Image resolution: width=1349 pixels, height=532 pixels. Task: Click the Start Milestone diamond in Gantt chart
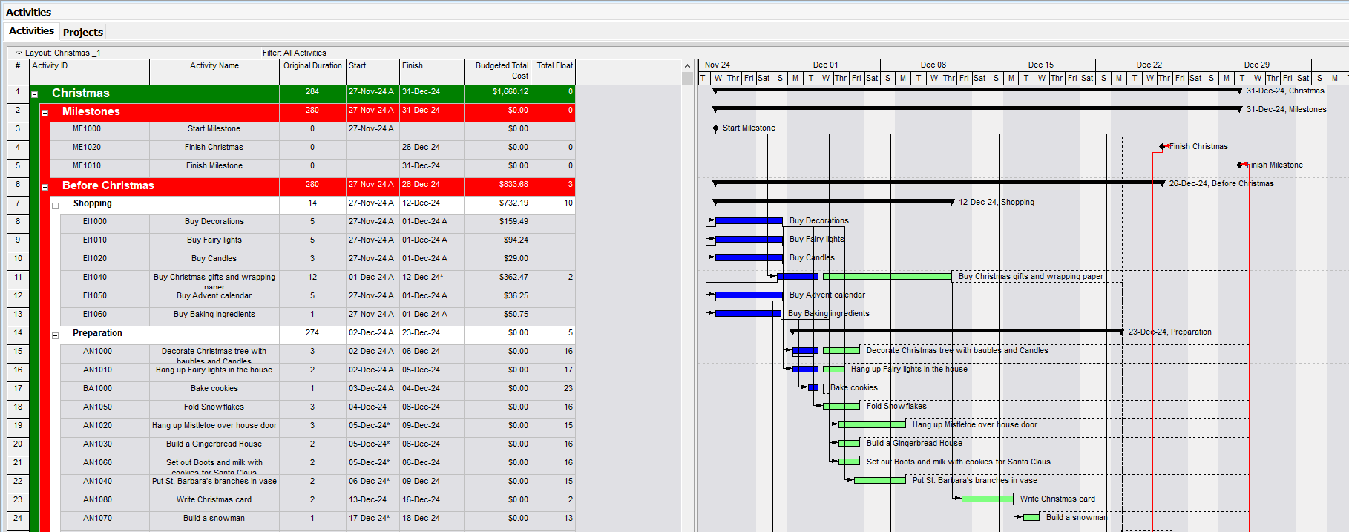715,128
